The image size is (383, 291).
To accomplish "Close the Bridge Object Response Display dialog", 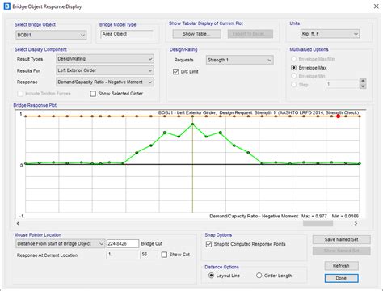I will tap(377, 6).
